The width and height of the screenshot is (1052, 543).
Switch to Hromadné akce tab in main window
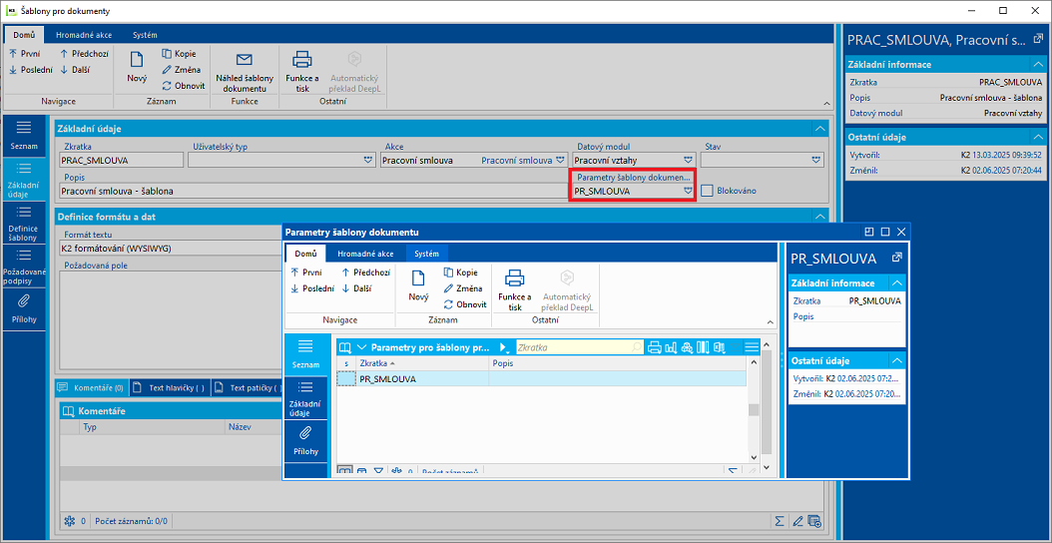click(84, 35)
